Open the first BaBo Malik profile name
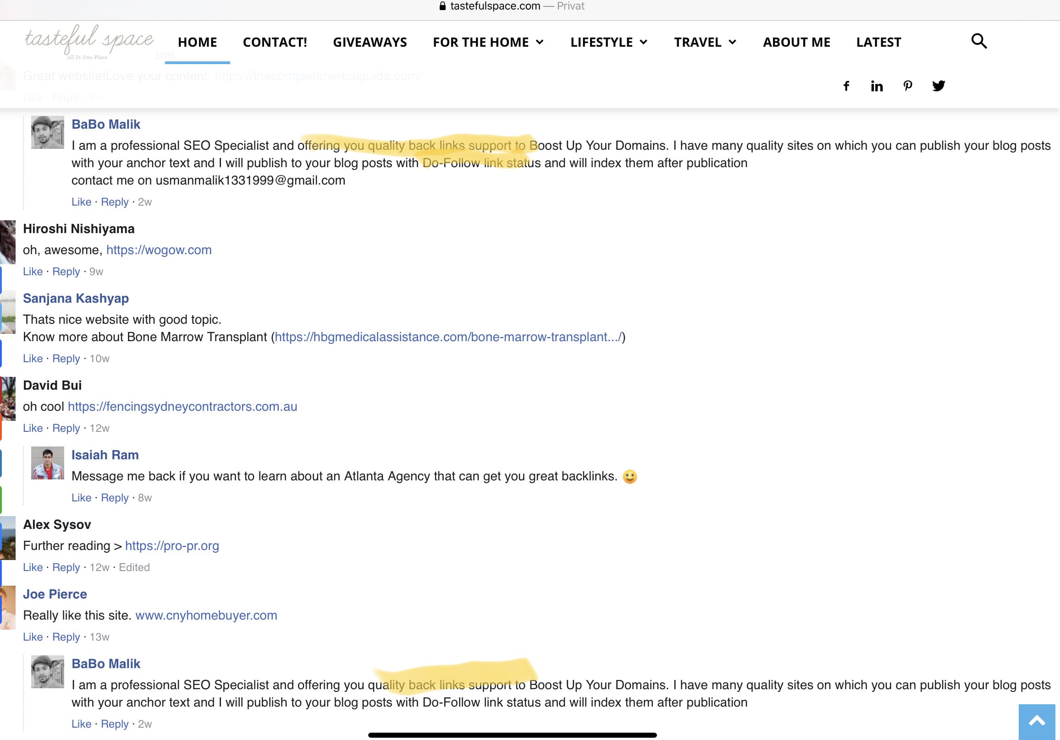The image size is (1060, 740). point(106,125)
